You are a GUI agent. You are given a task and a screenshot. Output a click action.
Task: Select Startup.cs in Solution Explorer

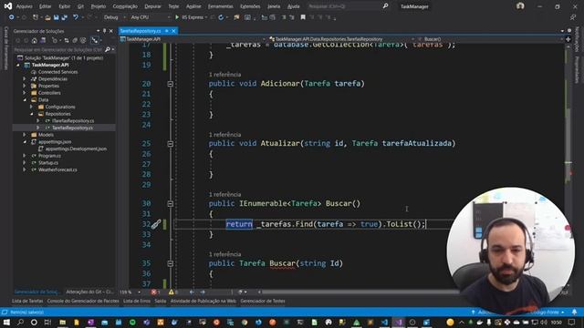pos(48,162)
